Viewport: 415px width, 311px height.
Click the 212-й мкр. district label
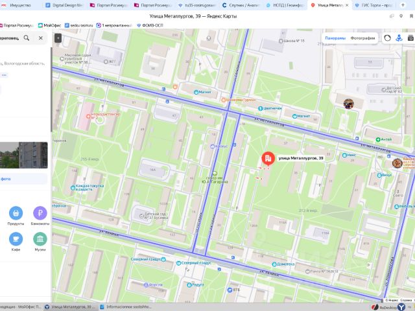(308, 211)
